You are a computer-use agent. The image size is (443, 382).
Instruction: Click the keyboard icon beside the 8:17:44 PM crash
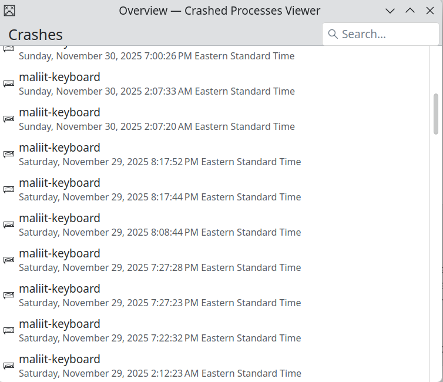coord(9,190)
